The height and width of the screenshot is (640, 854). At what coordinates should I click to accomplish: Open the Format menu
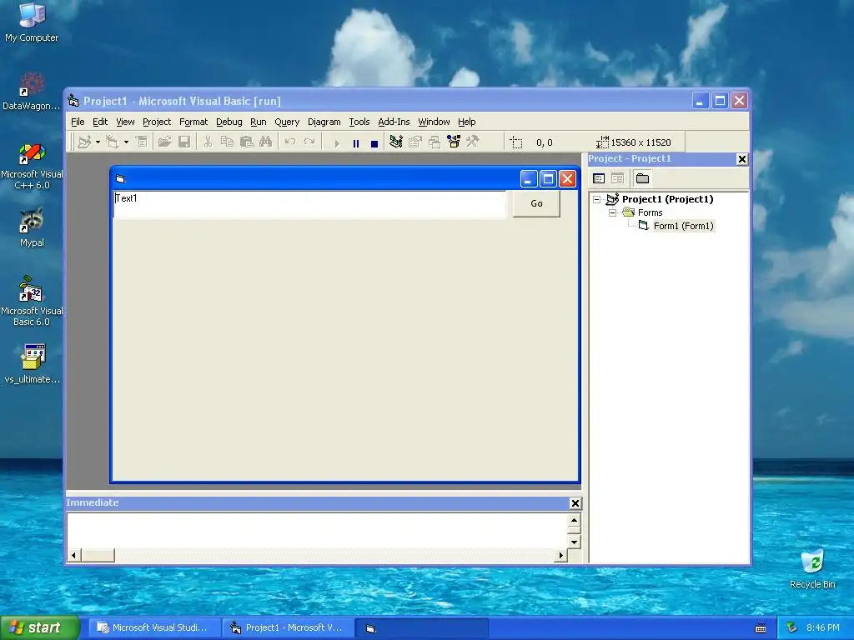click(x=193, y=122)
